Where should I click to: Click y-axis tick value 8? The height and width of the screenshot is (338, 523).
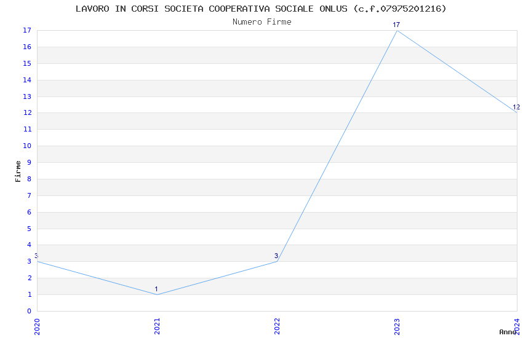(x=30, y=179)
